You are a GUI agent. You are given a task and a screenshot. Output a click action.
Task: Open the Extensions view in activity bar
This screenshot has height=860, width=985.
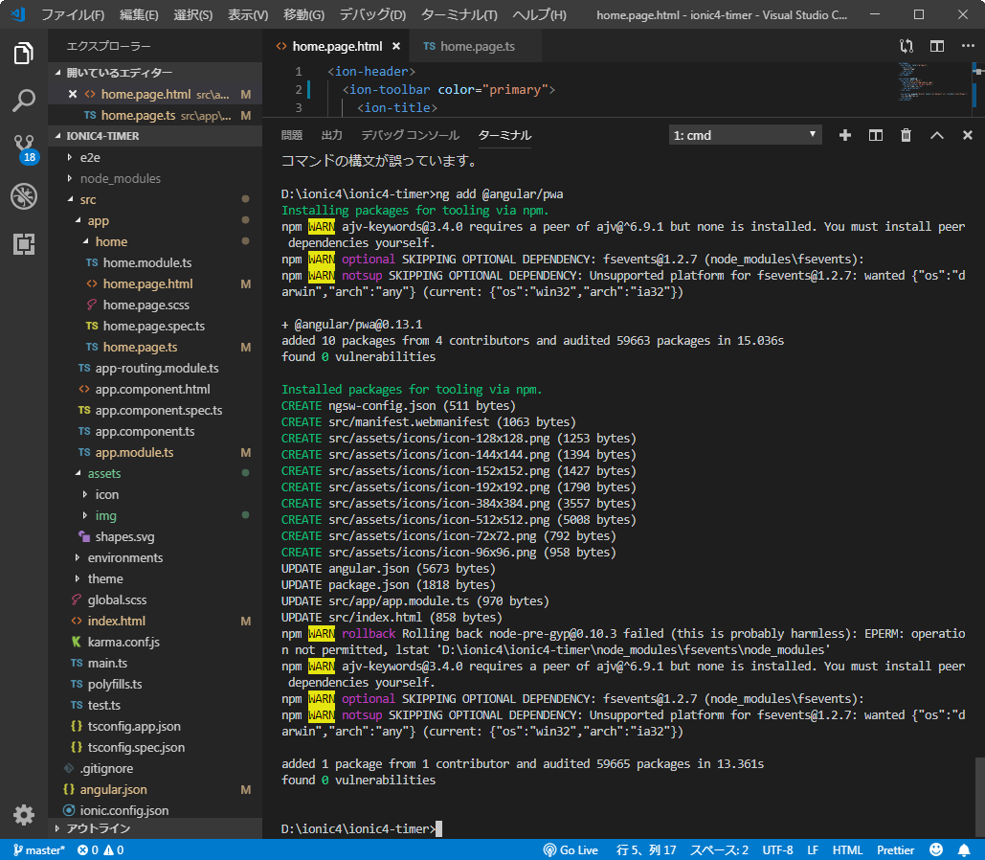(x=24, y=244)
